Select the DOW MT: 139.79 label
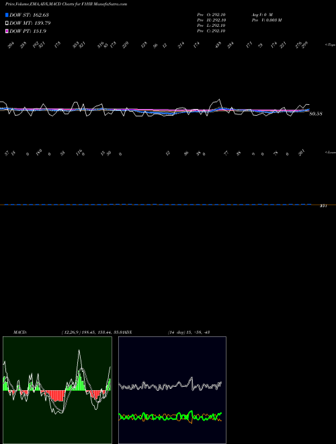336x444 pixels. [30, 23]
